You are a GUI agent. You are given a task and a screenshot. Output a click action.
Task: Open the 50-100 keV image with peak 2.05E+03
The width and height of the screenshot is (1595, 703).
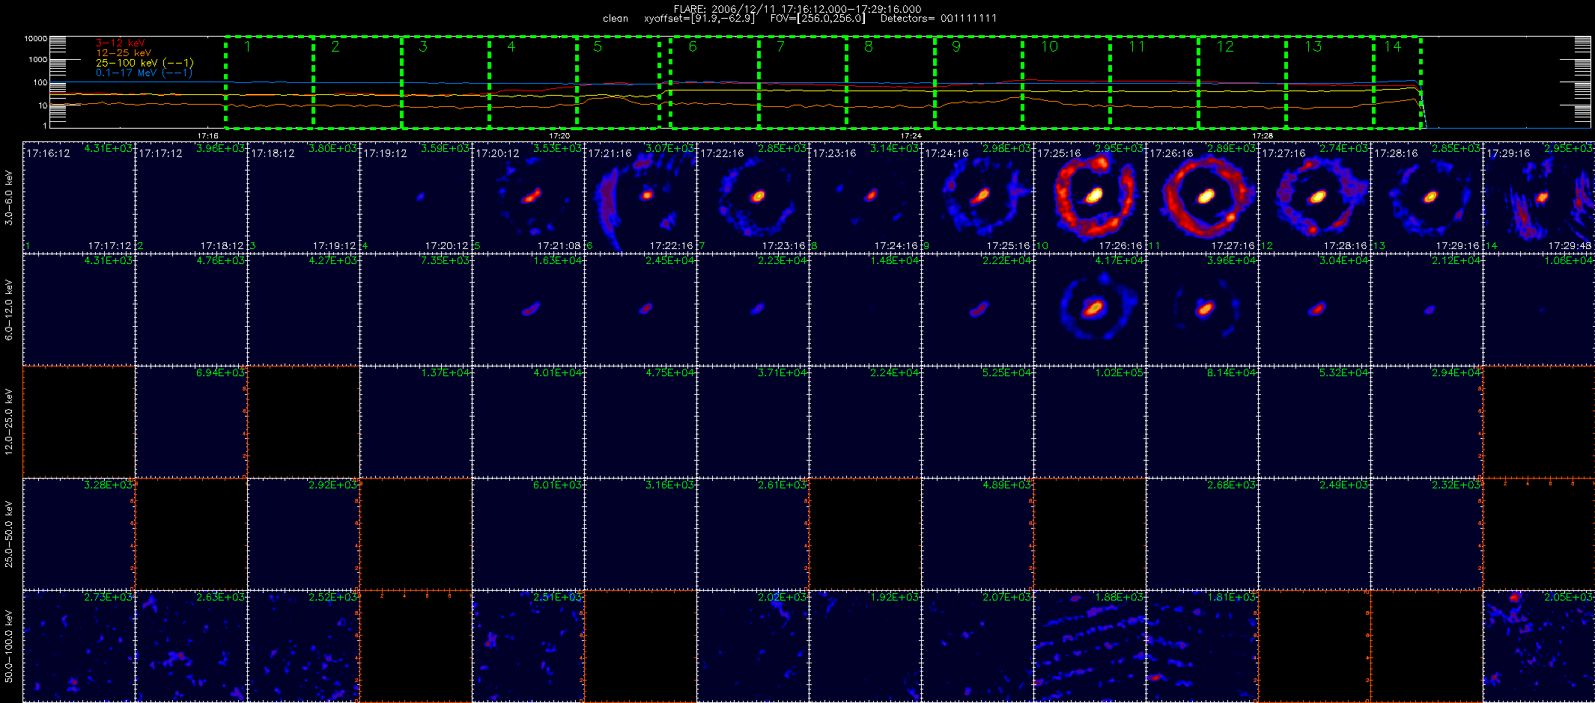[x=1539, y=646]
